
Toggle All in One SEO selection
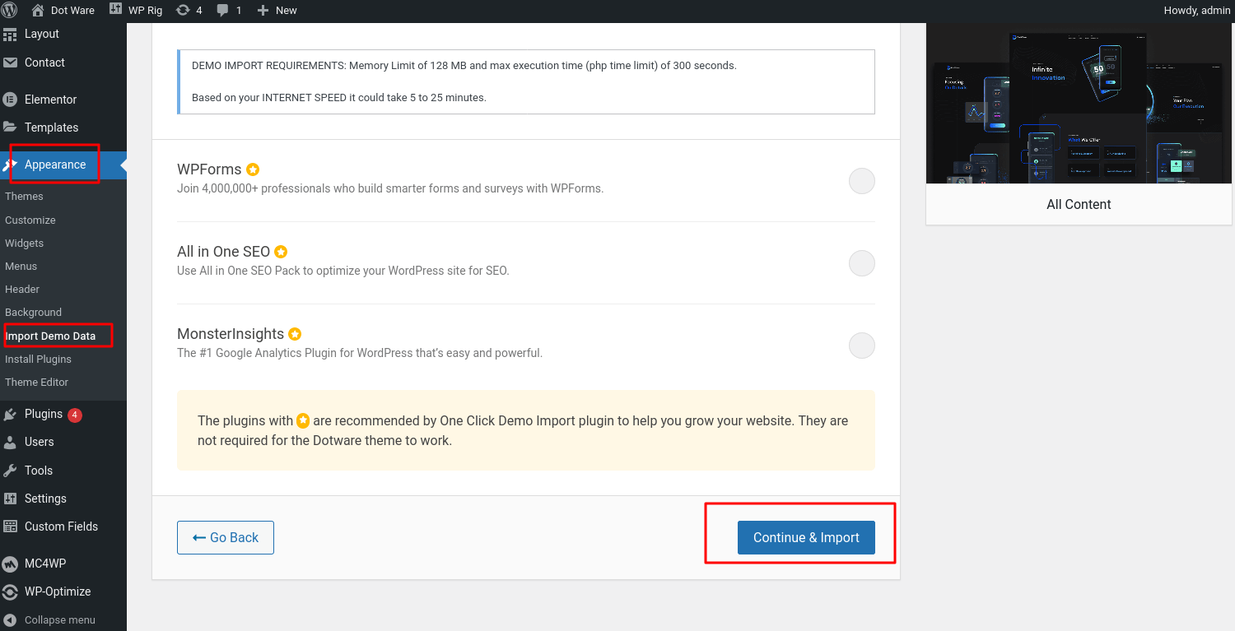pyautogui.click(x=862, y=263)
